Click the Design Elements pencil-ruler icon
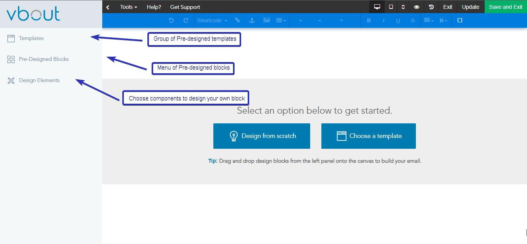 pyautogui.click(x=11, y=80)
